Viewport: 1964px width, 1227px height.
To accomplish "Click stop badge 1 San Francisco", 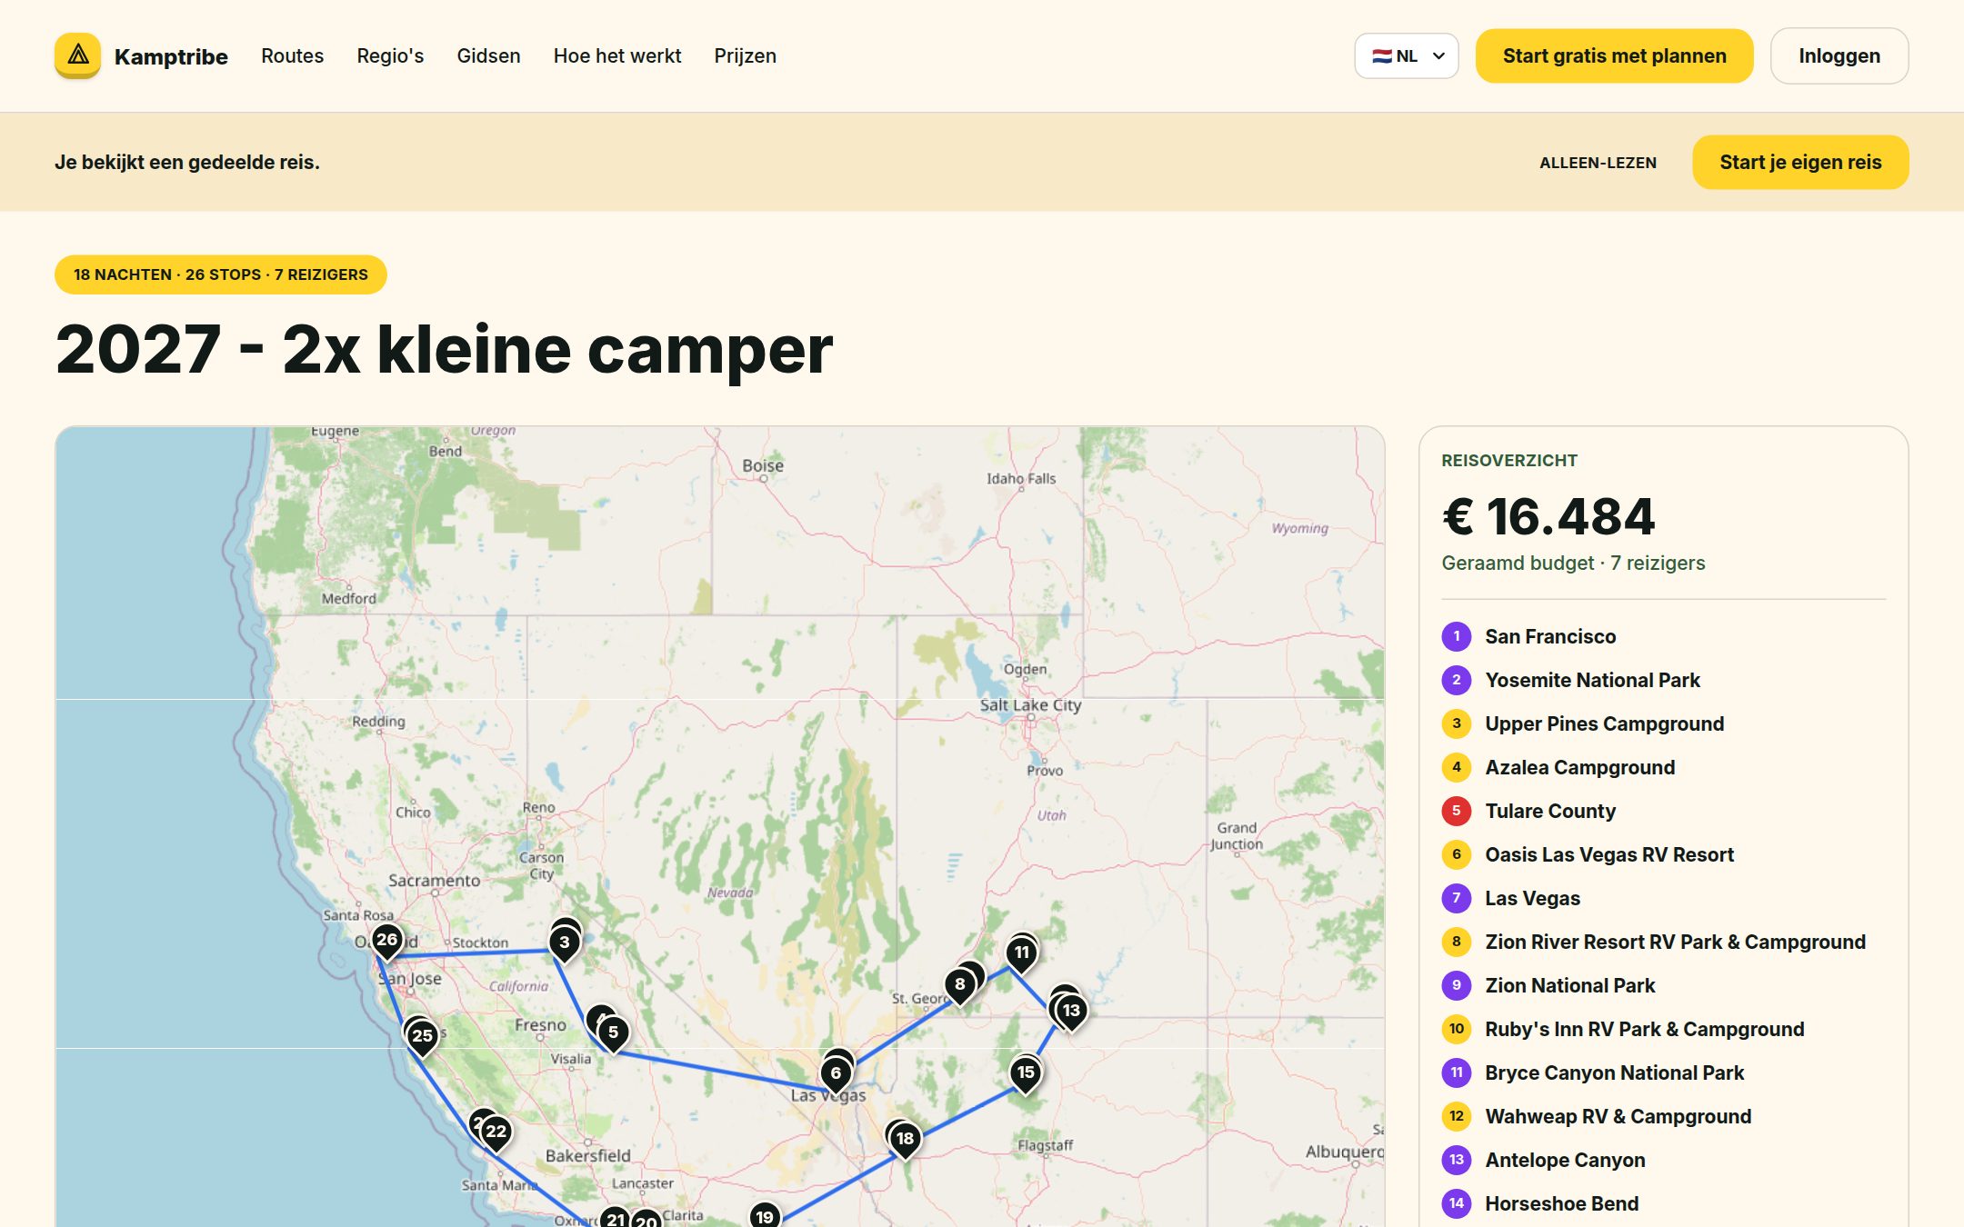I will click(1456, 636).
